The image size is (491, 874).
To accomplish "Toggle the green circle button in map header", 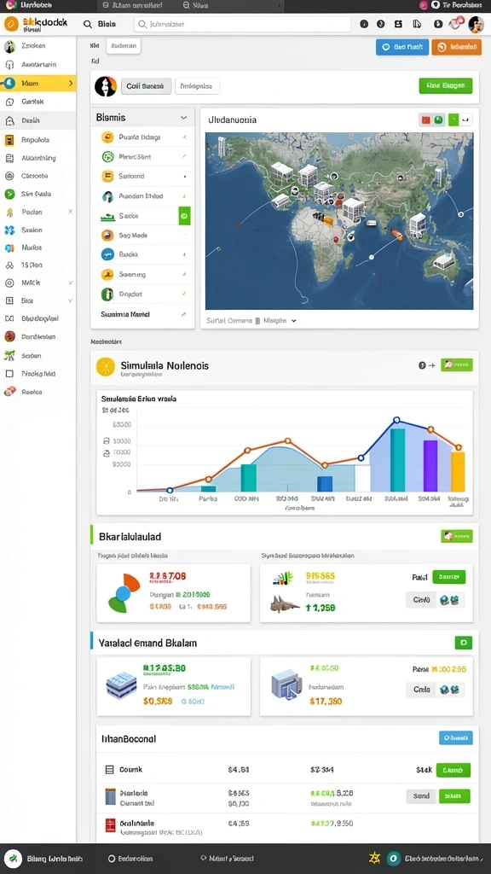I will [x=438, y=119].
